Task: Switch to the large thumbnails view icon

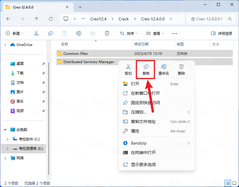Action: click(x=234, y=183)
